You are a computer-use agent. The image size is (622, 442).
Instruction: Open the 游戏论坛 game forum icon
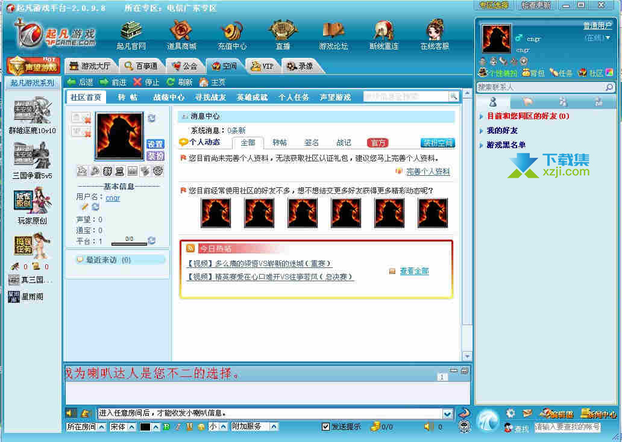[x=333, y=36]
